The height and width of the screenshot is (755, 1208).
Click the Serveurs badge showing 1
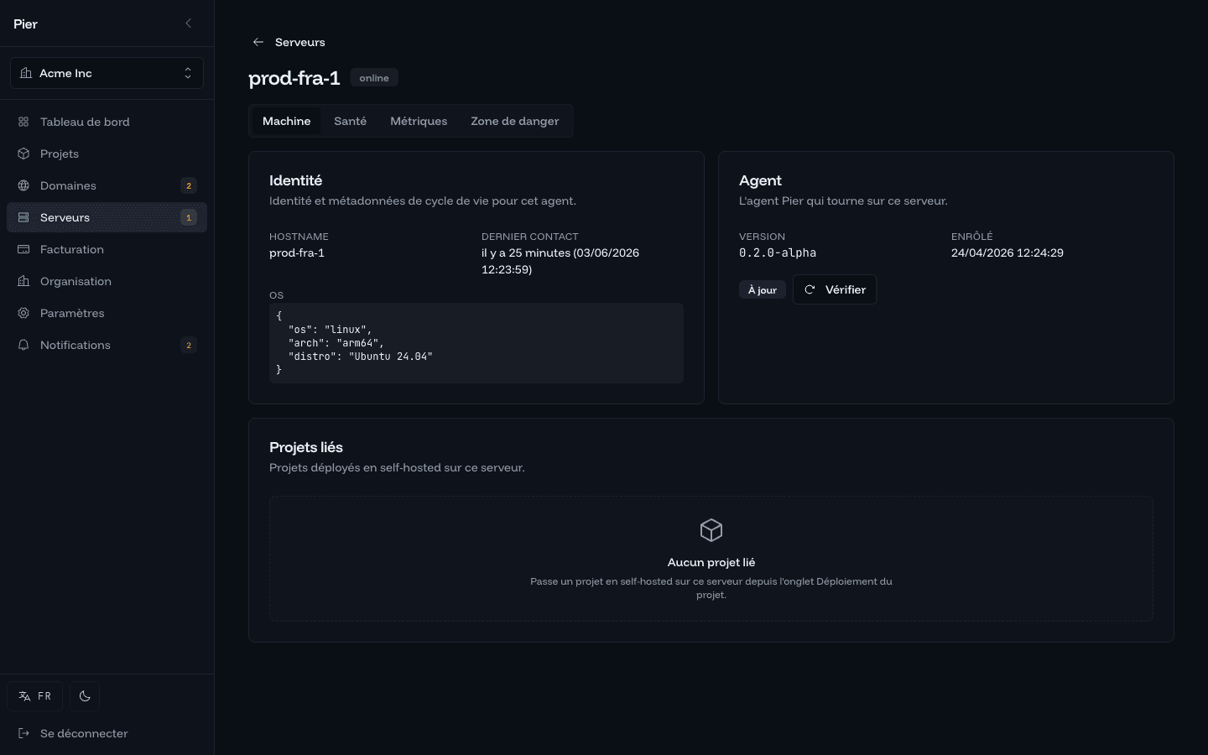tap(189, 217)
